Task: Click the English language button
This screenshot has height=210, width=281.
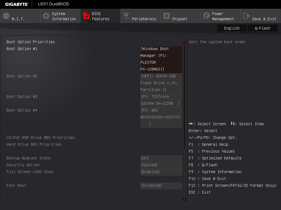Action: [232, 28]
